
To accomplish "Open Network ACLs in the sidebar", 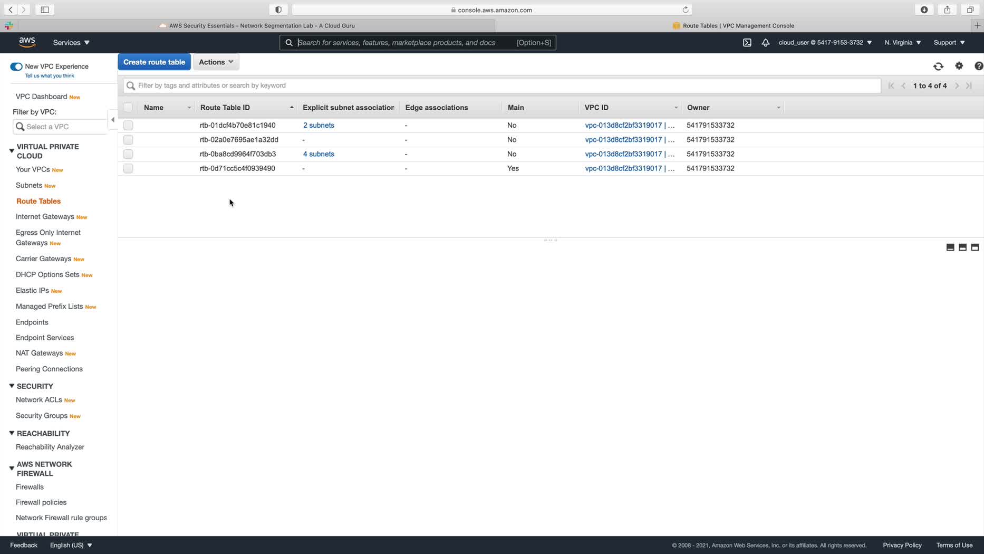I will coord(39,400).
